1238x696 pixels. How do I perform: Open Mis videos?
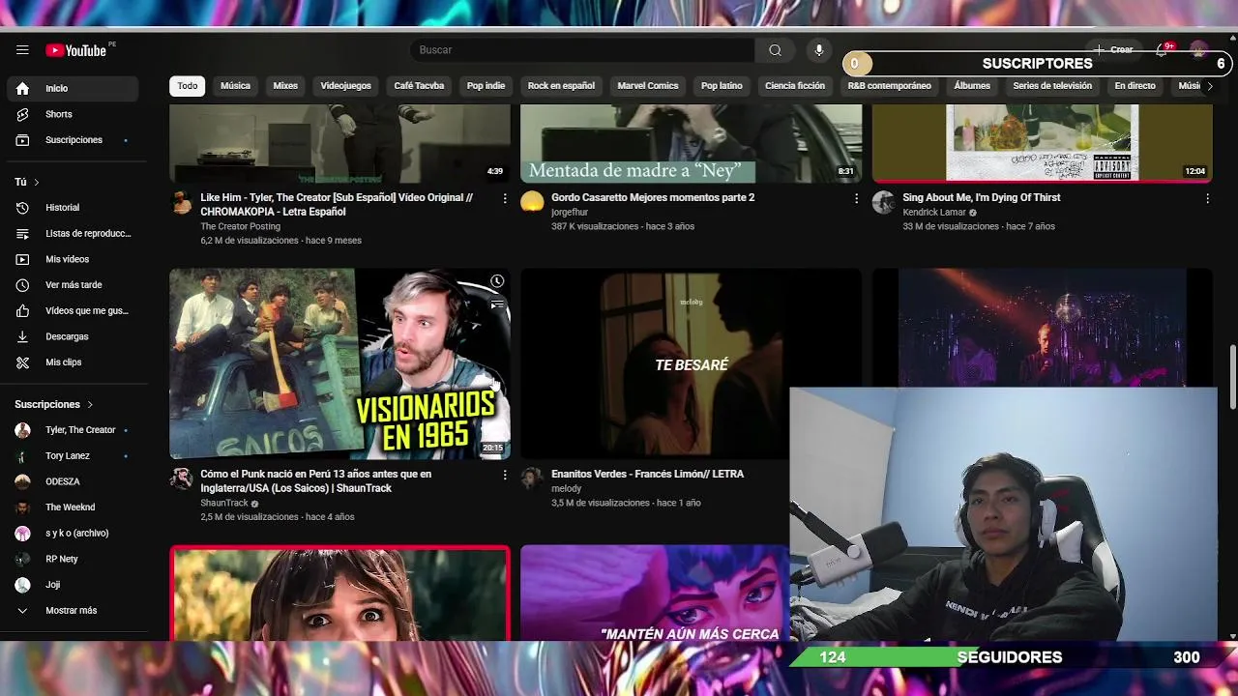(73, 259)
